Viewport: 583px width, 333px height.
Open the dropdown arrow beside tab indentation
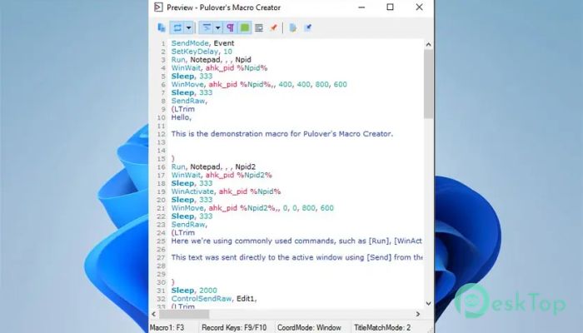[x=218, y=27]
